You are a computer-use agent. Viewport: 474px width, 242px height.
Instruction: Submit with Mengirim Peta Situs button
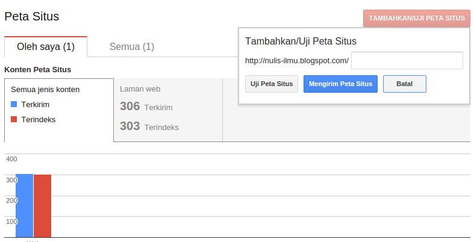(340, 84)
